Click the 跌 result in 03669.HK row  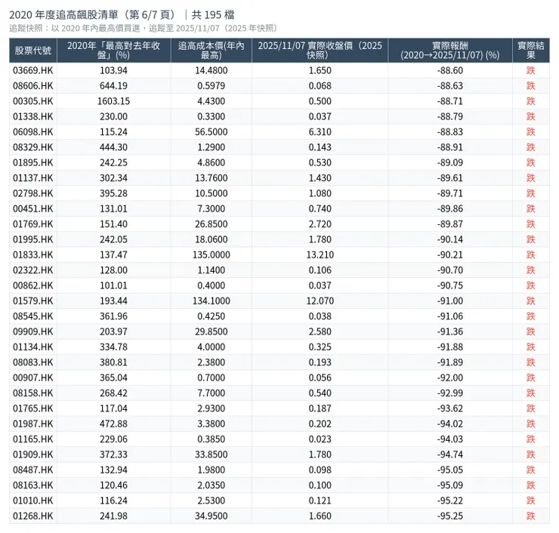[531, 70]
